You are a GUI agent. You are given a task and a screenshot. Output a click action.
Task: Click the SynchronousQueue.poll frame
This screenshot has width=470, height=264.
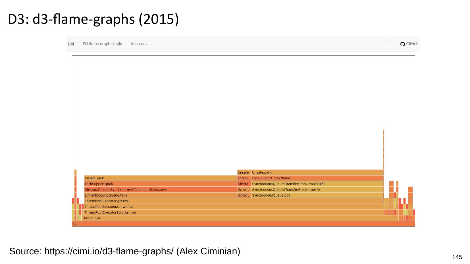coord(317,195)
